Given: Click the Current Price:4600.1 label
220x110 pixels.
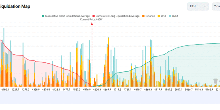Looking at the screenshot, I should coord(92,19).
